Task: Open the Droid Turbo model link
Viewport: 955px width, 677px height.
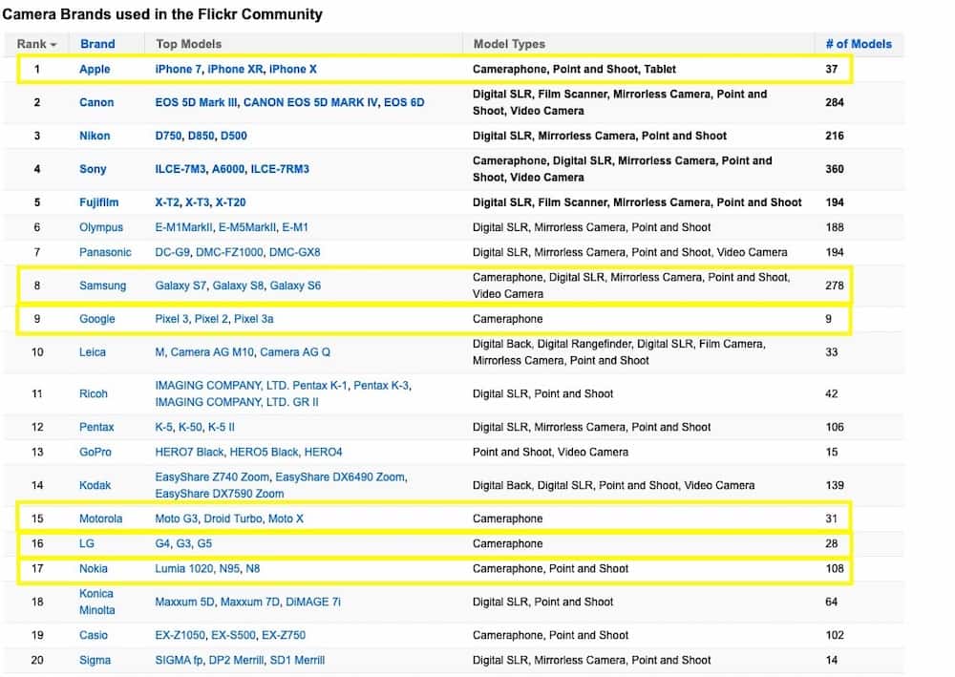Action: [x=233, y=518]
